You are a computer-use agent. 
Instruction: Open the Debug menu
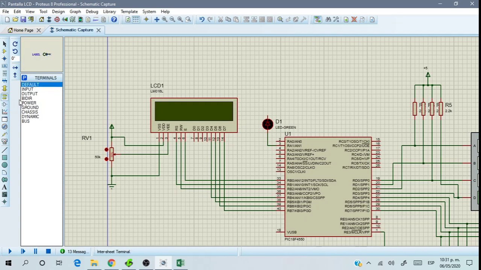[x=92, y=12]
